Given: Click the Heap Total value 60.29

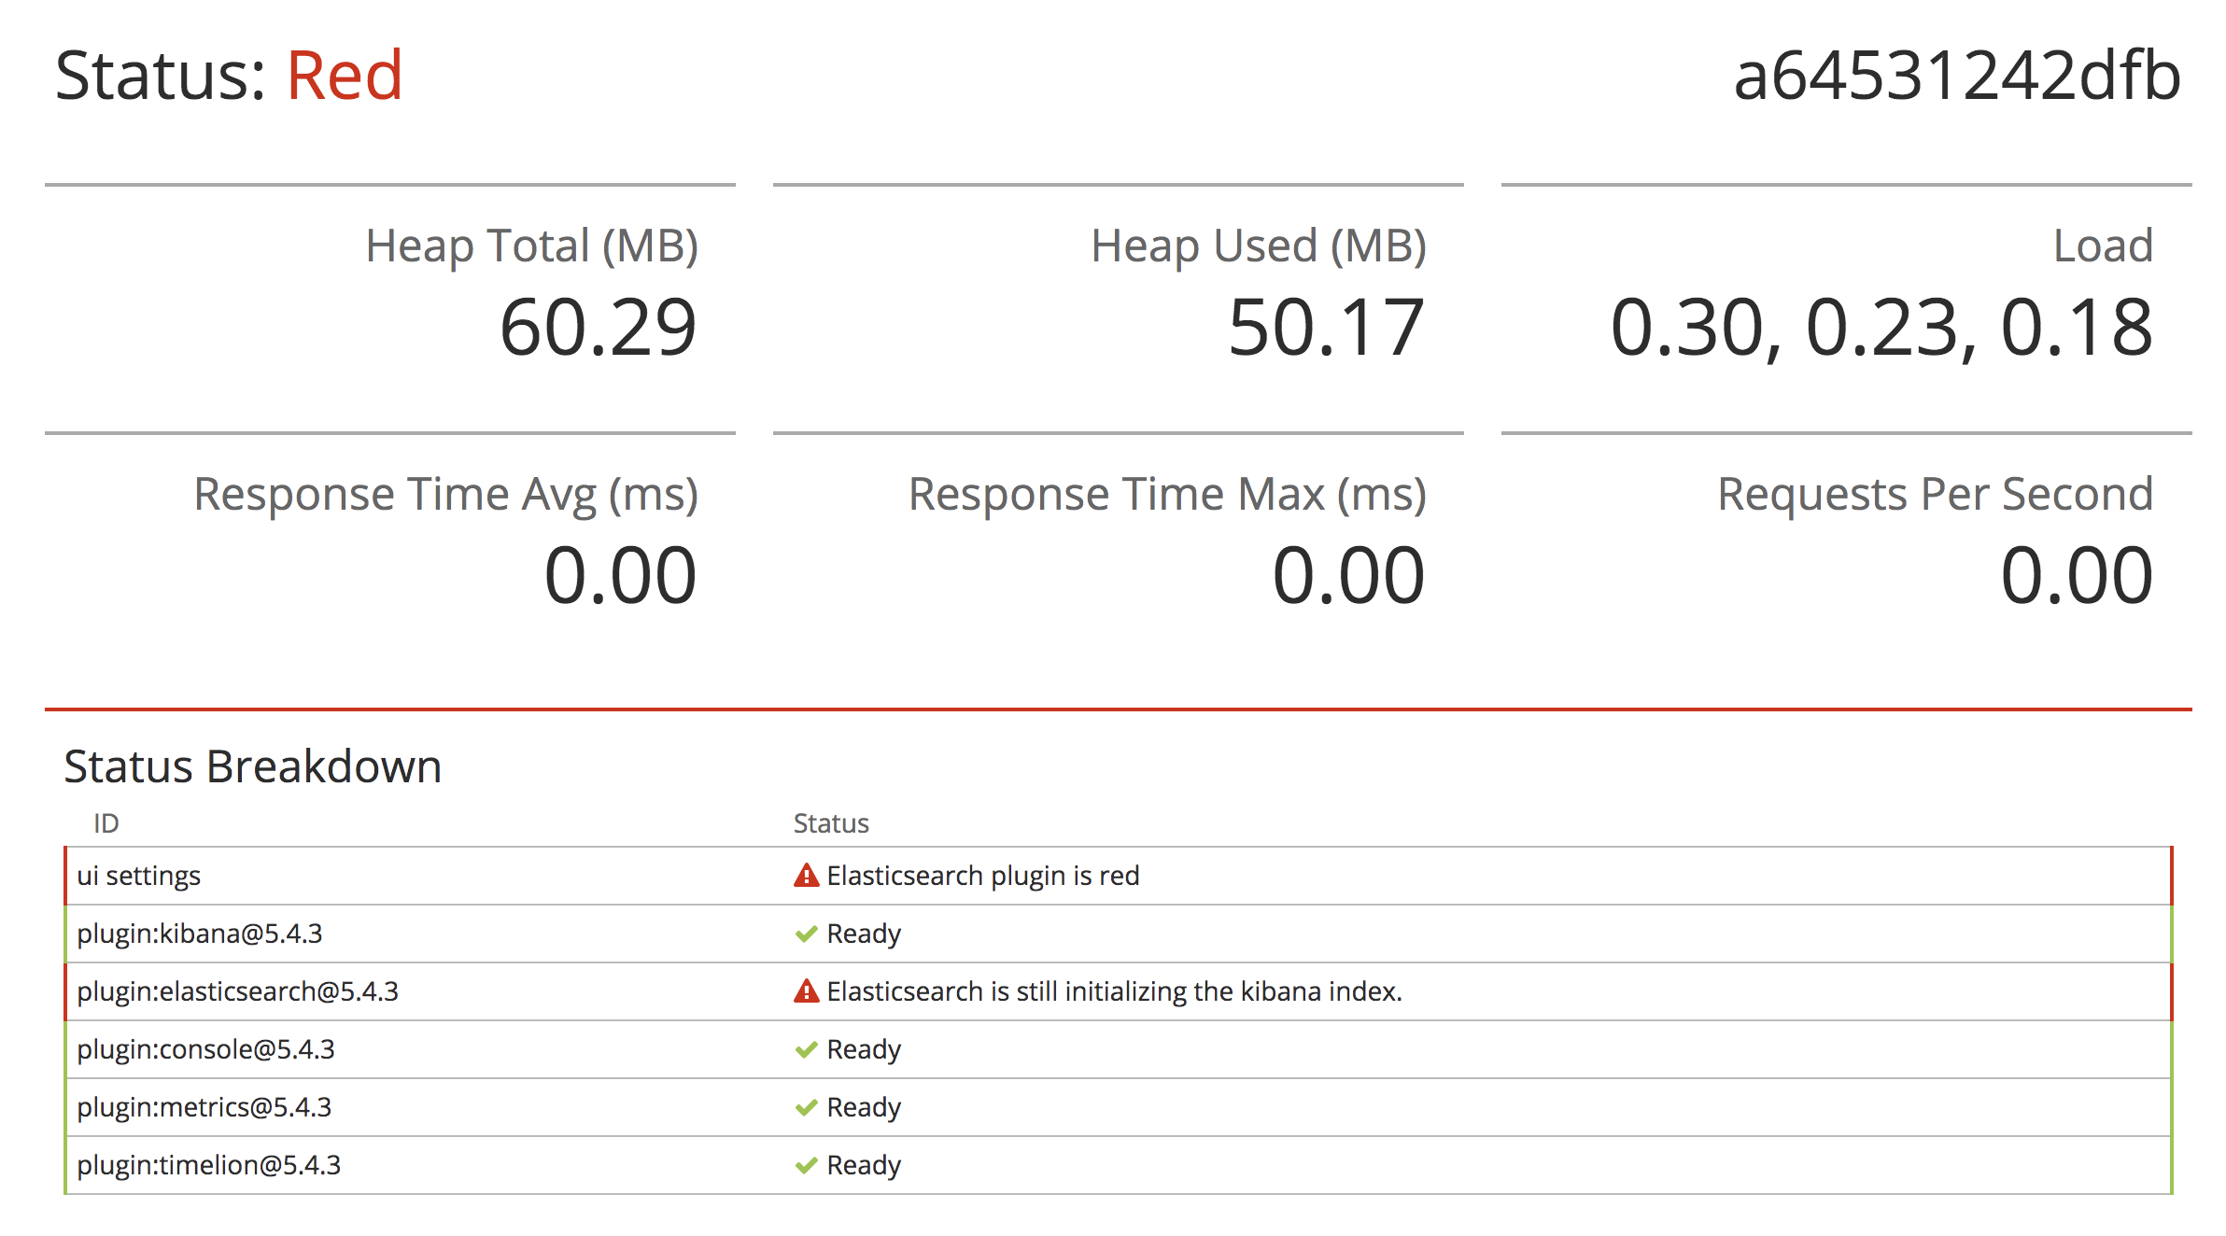Looking at the screenshot, I should click(598, 328).
